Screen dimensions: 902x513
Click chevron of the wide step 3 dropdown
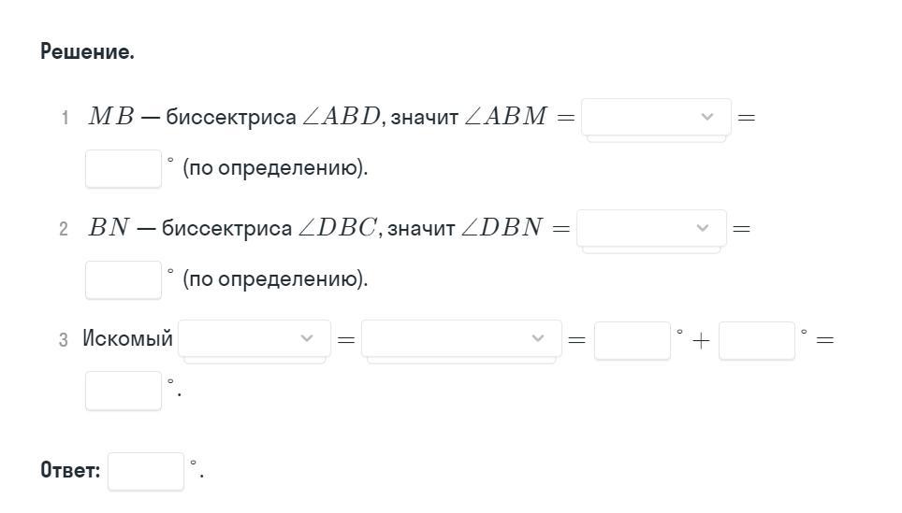(538, 338)
